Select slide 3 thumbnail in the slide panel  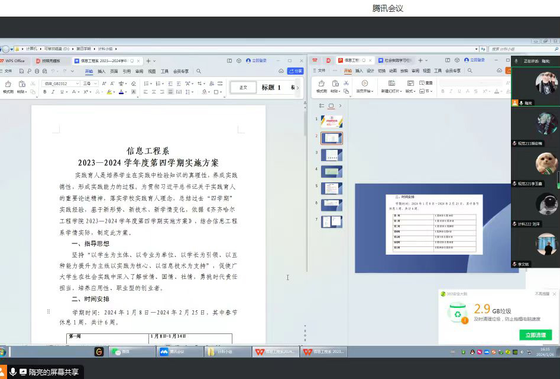coord(331,155)
